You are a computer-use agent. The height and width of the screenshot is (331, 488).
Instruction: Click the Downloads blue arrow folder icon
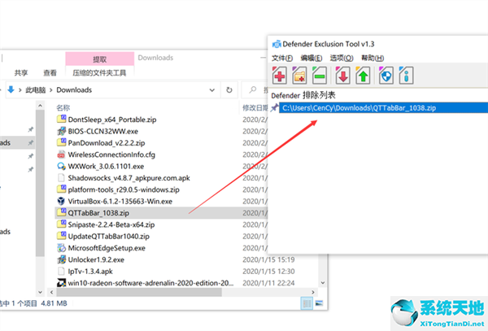coord(11,90)
